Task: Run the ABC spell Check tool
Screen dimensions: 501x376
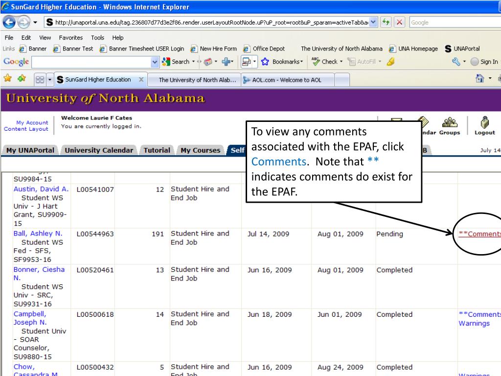Action: pos(324,62)
